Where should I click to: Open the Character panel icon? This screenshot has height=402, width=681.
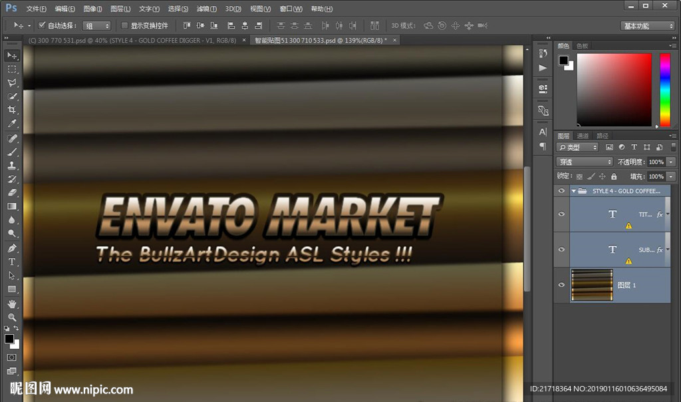pyautogui.click(x=543, y=132)
